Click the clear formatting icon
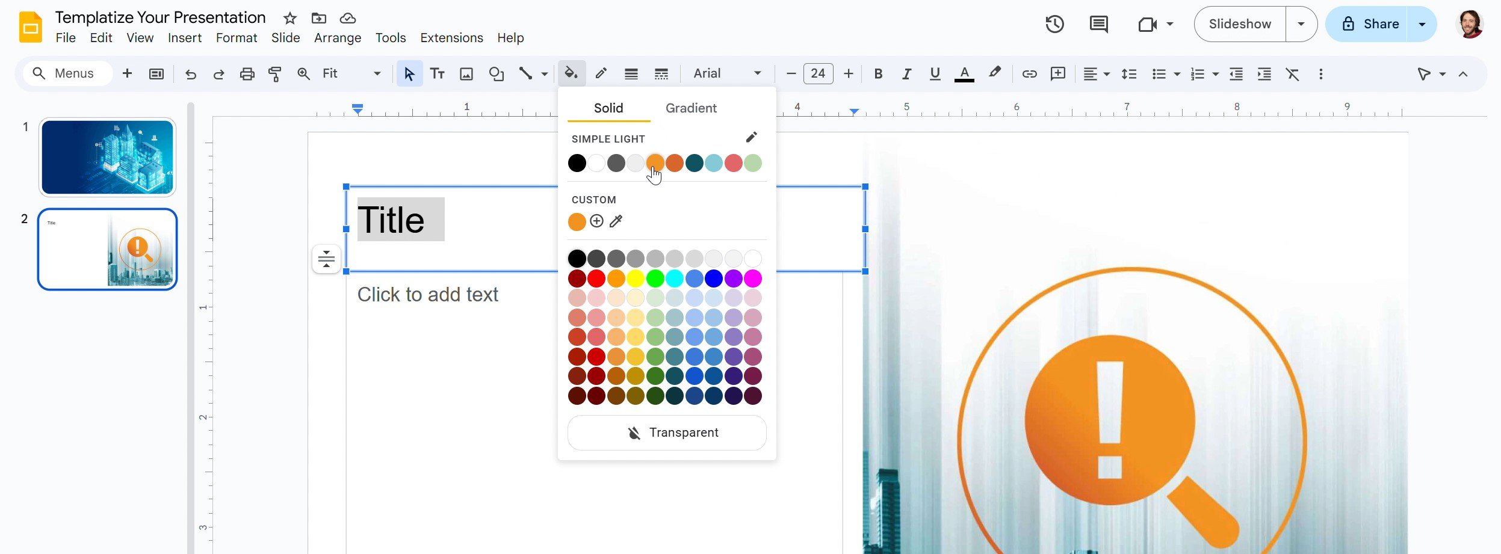1501x554 pixels. pos(1292,73)
